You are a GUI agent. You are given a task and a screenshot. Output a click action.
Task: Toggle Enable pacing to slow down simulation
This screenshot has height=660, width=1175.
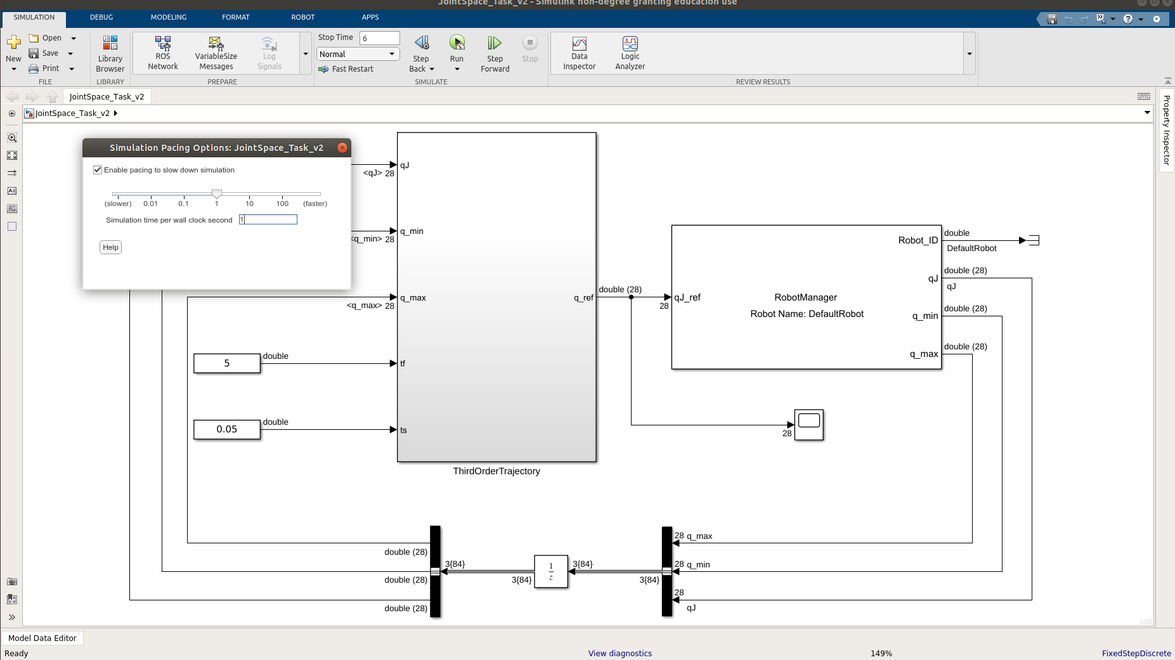pos(98,170)
